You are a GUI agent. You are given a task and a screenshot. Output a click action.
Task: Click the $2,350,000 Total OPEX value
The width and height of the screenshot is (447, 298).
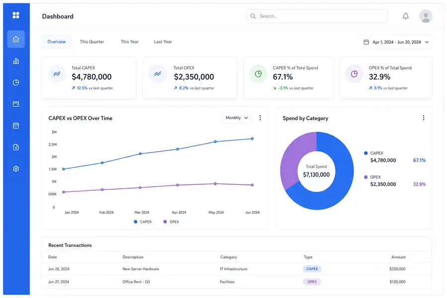[194, 76]
